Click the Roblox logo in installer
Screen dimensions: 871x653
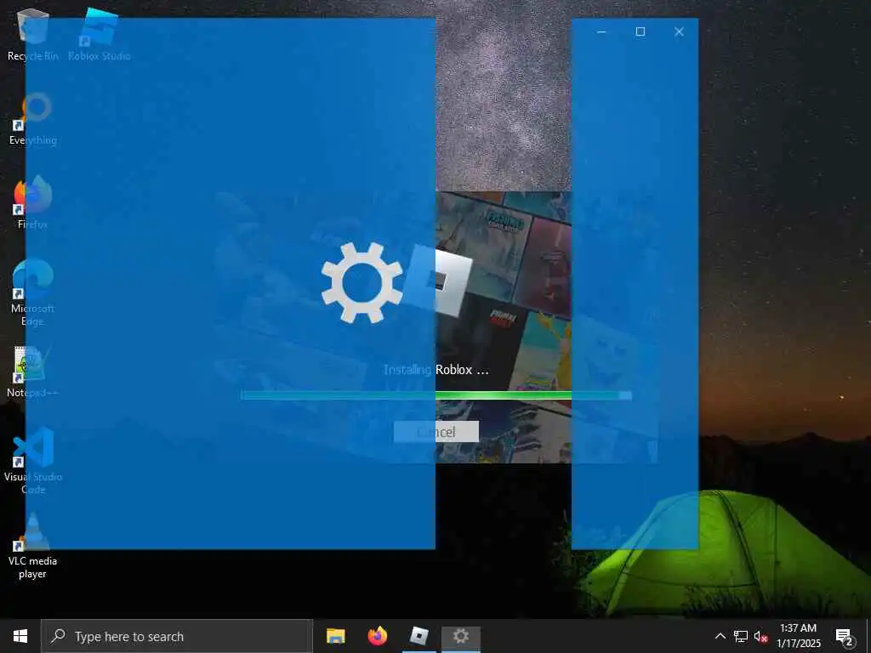coord(438,281)
